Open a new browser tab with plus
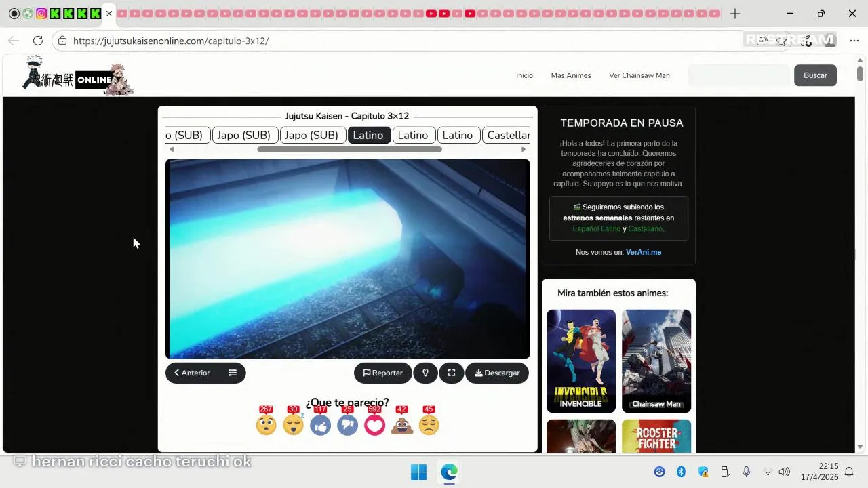The height and width of the screenshot is (488, 868). (x=735, y=14)
